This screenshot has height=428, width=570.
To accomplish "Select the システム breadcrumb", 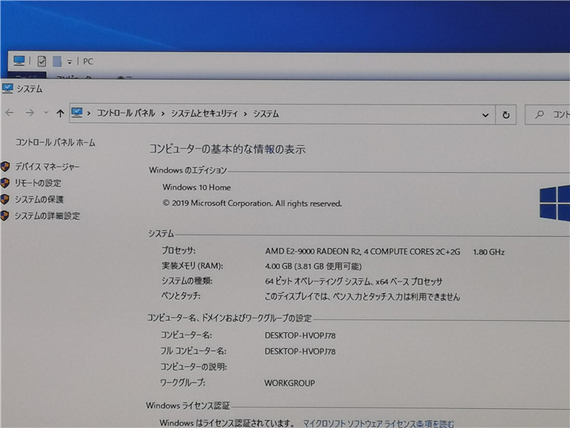I will pyautogui.click(x=266, y=114).
